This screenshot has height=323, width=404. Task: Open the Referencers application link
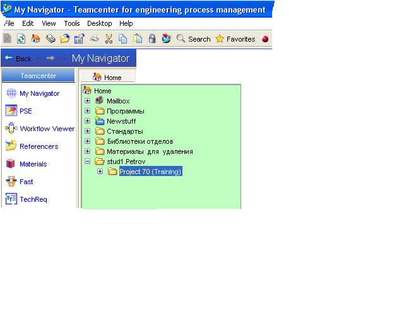[x=39, y=146]
